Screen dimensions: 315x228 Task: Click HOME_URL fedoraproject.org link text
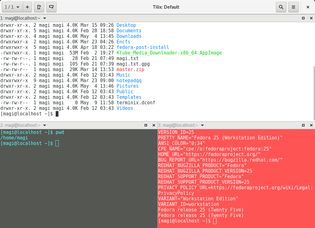pos(222,154)
